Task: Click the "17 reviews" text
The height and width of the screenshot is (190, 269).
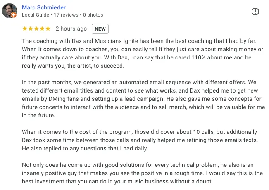Action: [66, 15]
